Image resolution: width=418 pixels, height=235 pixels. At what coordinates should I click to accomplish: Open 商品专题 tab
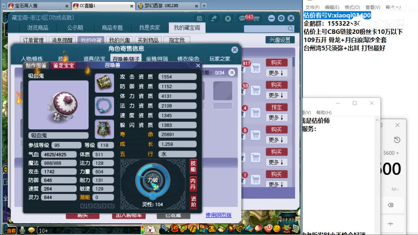(x=112, y=28)
